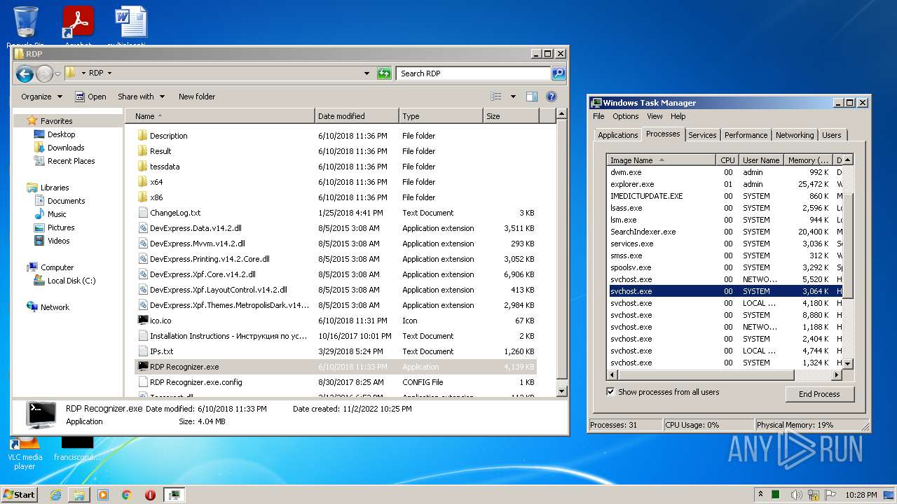Click New folder in the toolbar
Screen dimensions: 897x504
tap(197, 97)
